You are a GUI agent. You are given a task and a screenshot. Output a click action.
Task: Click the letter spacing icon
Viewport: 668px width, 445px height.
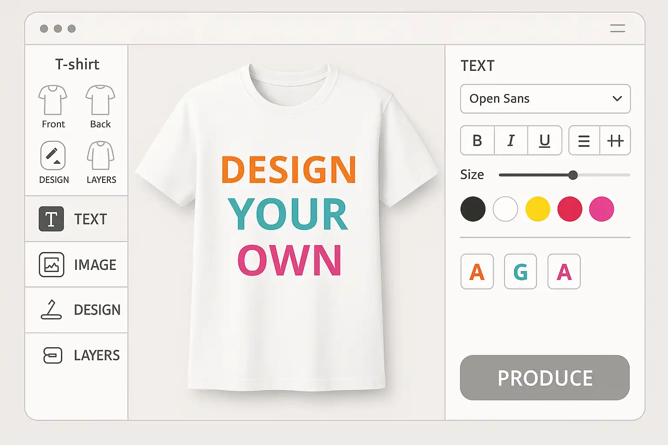[615, 141]
